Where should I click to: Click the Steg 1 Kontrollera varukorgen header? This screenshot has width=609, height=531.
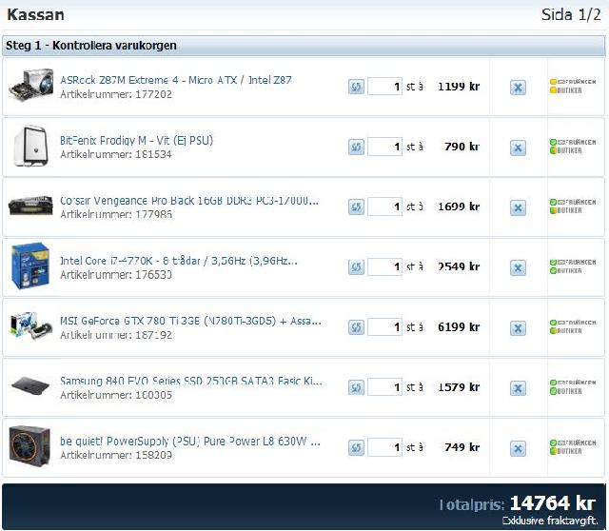tap(91, 46)
